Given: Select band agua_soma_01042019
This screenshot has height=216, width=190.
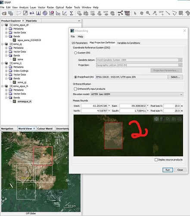Looking at the screenshot, I should 29,40.
